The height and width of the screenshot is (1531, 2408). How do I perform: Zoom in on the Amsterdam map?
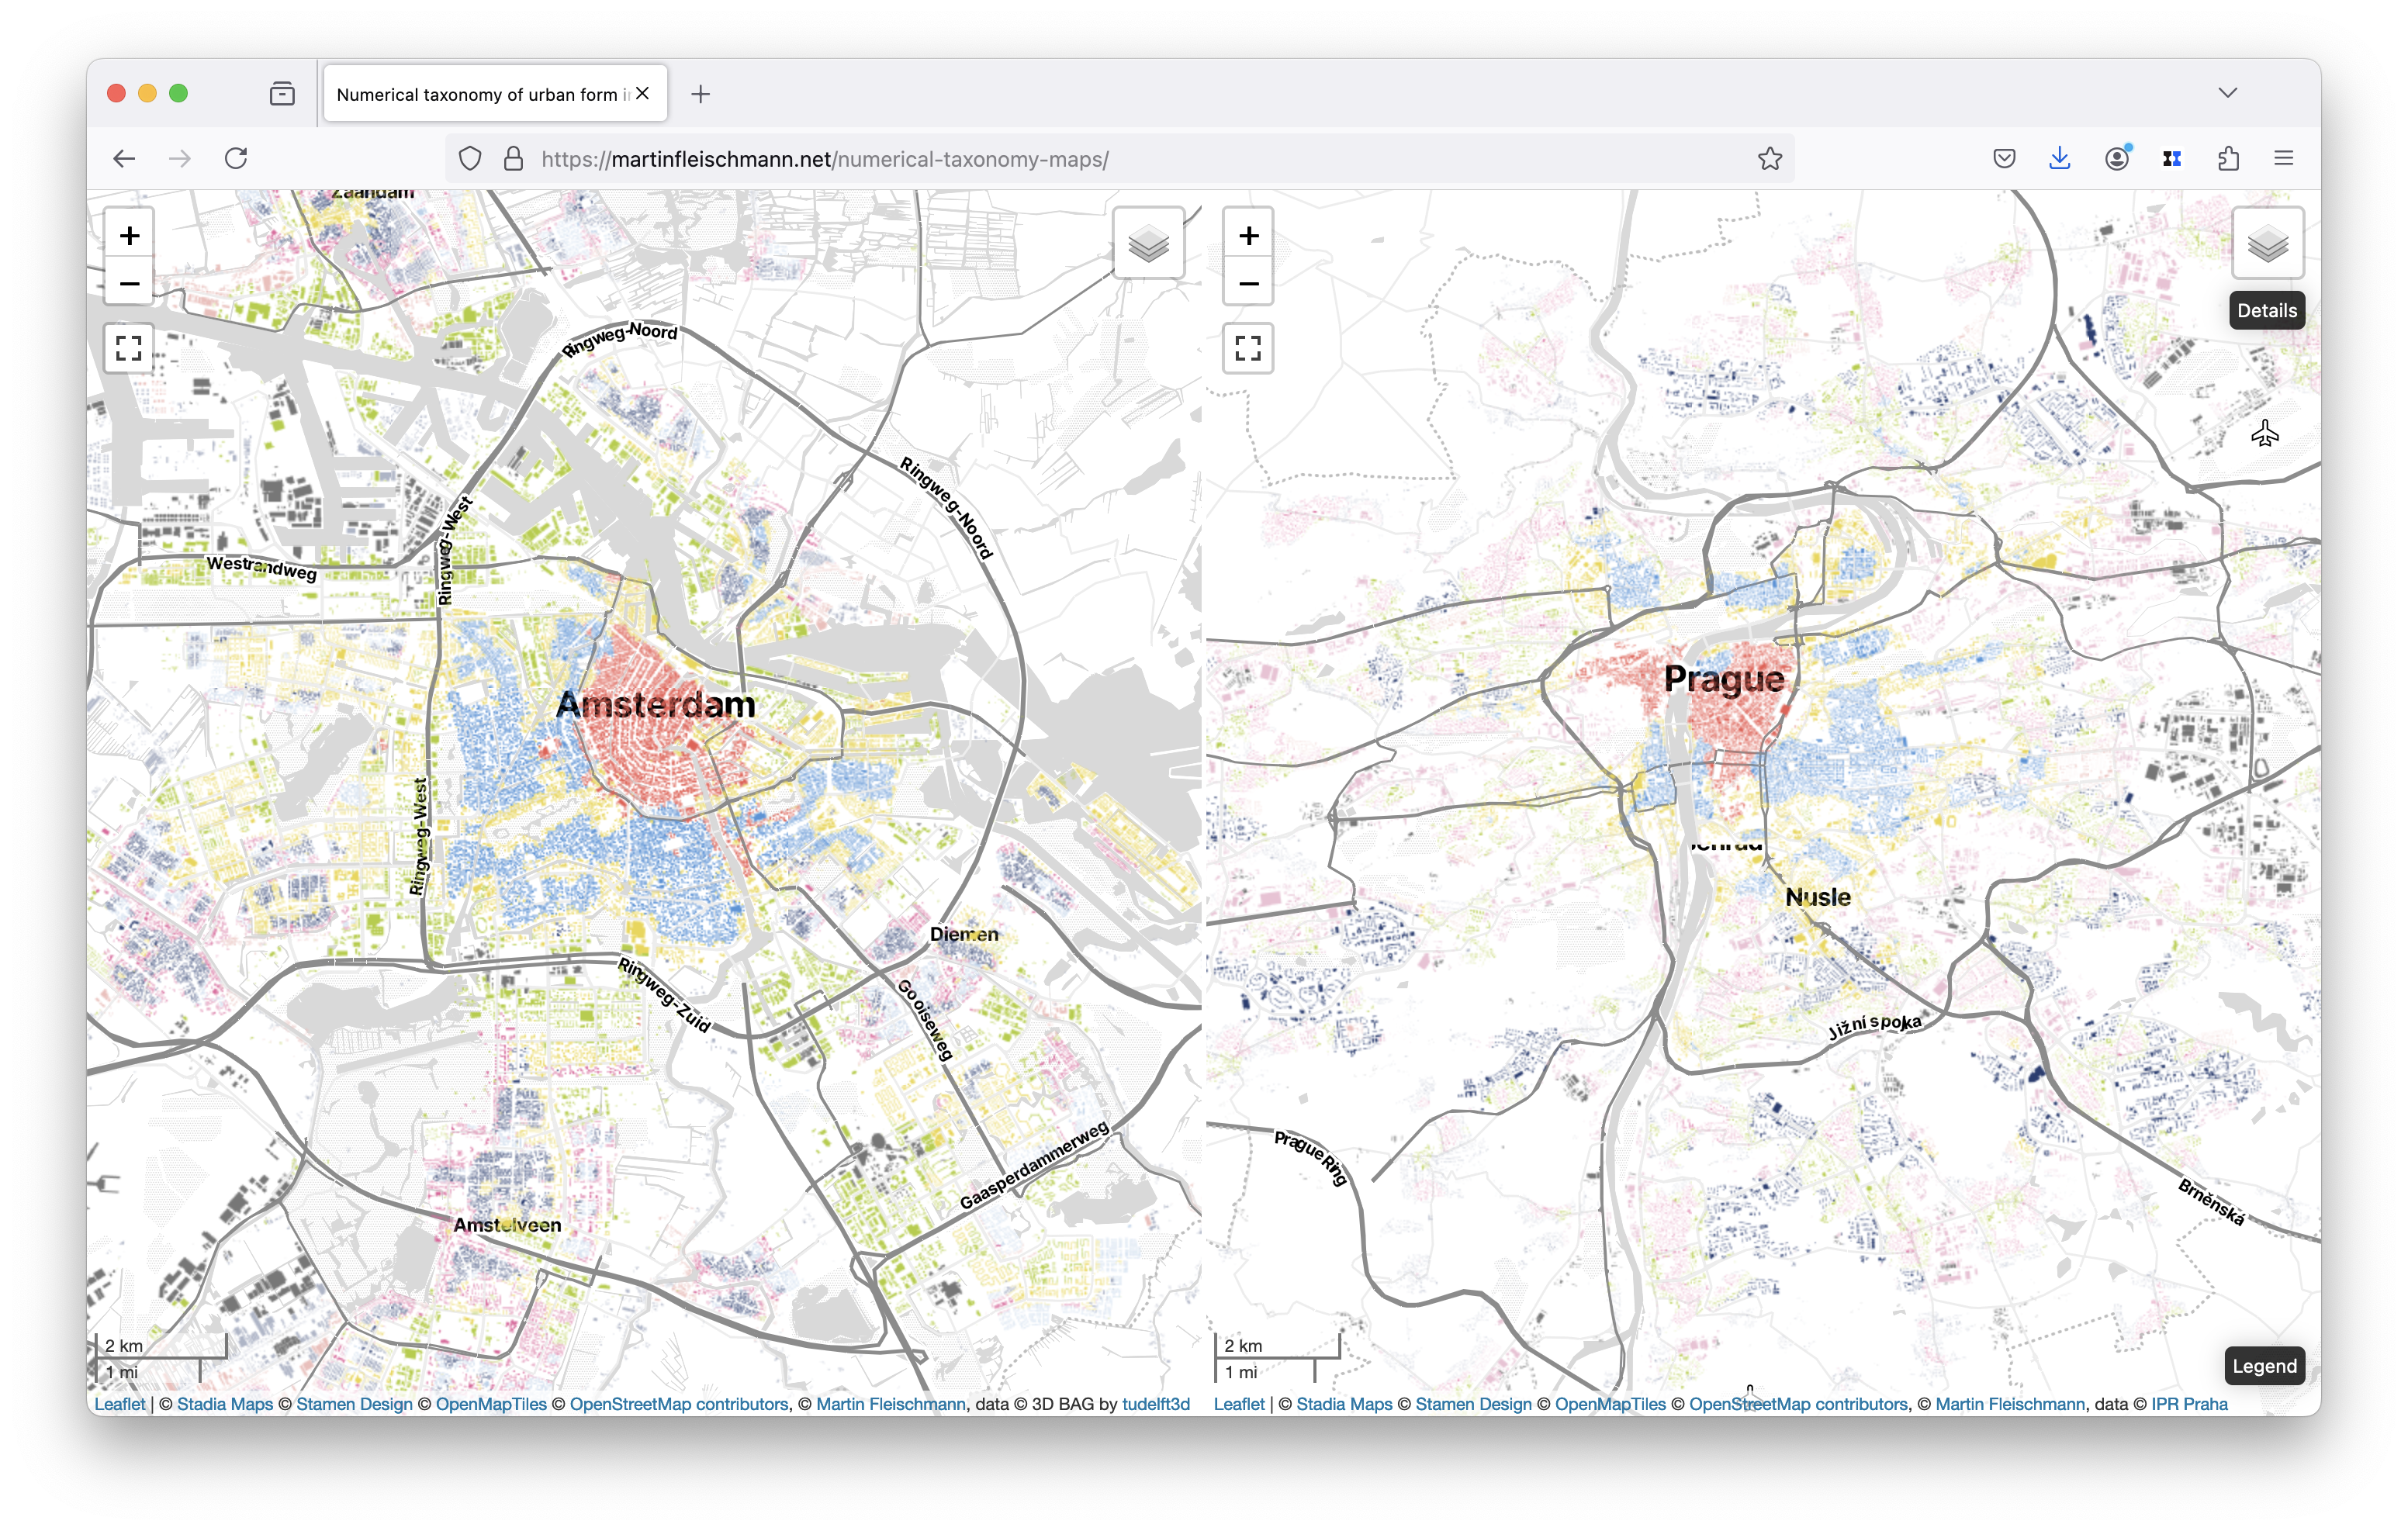pyautogui.click(x=129, y=236)
